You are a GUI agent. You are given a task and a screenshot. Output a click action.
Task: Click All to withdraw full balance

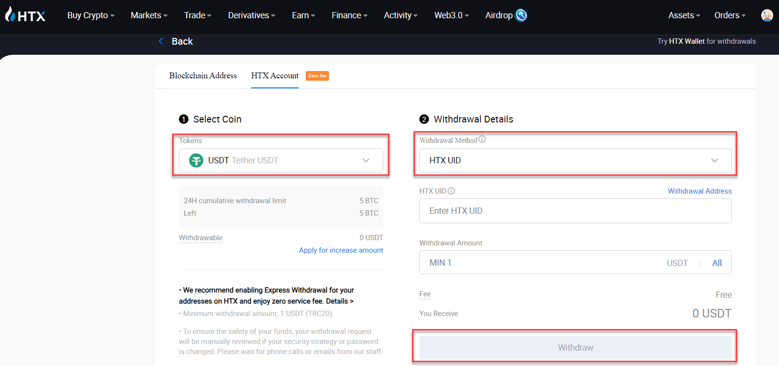(717, 263)
